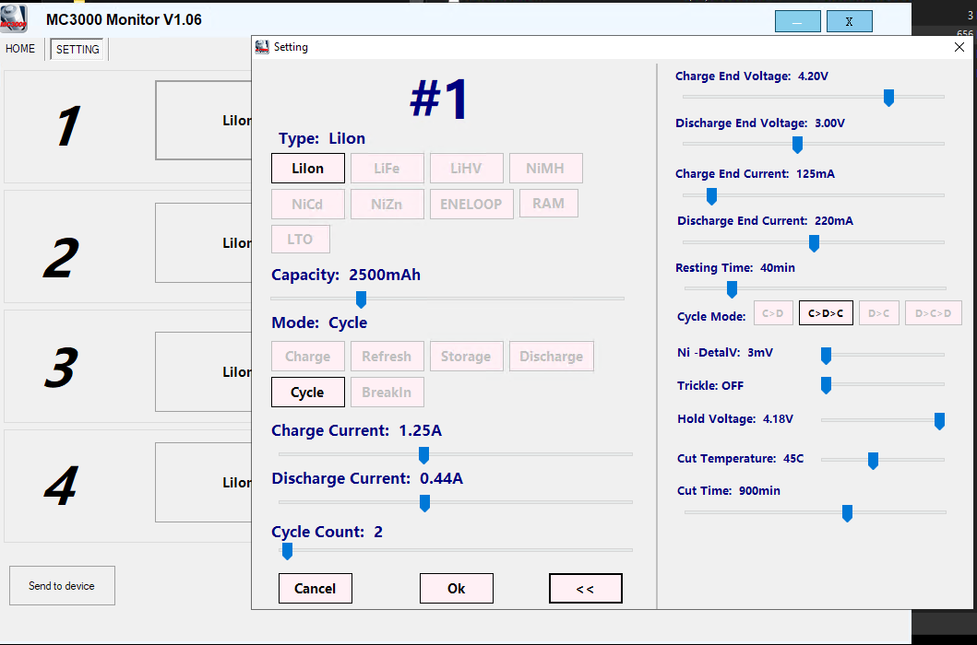
Task: Select the NiMH battery type
Action: pyautogui.click(x=546, y=168)
